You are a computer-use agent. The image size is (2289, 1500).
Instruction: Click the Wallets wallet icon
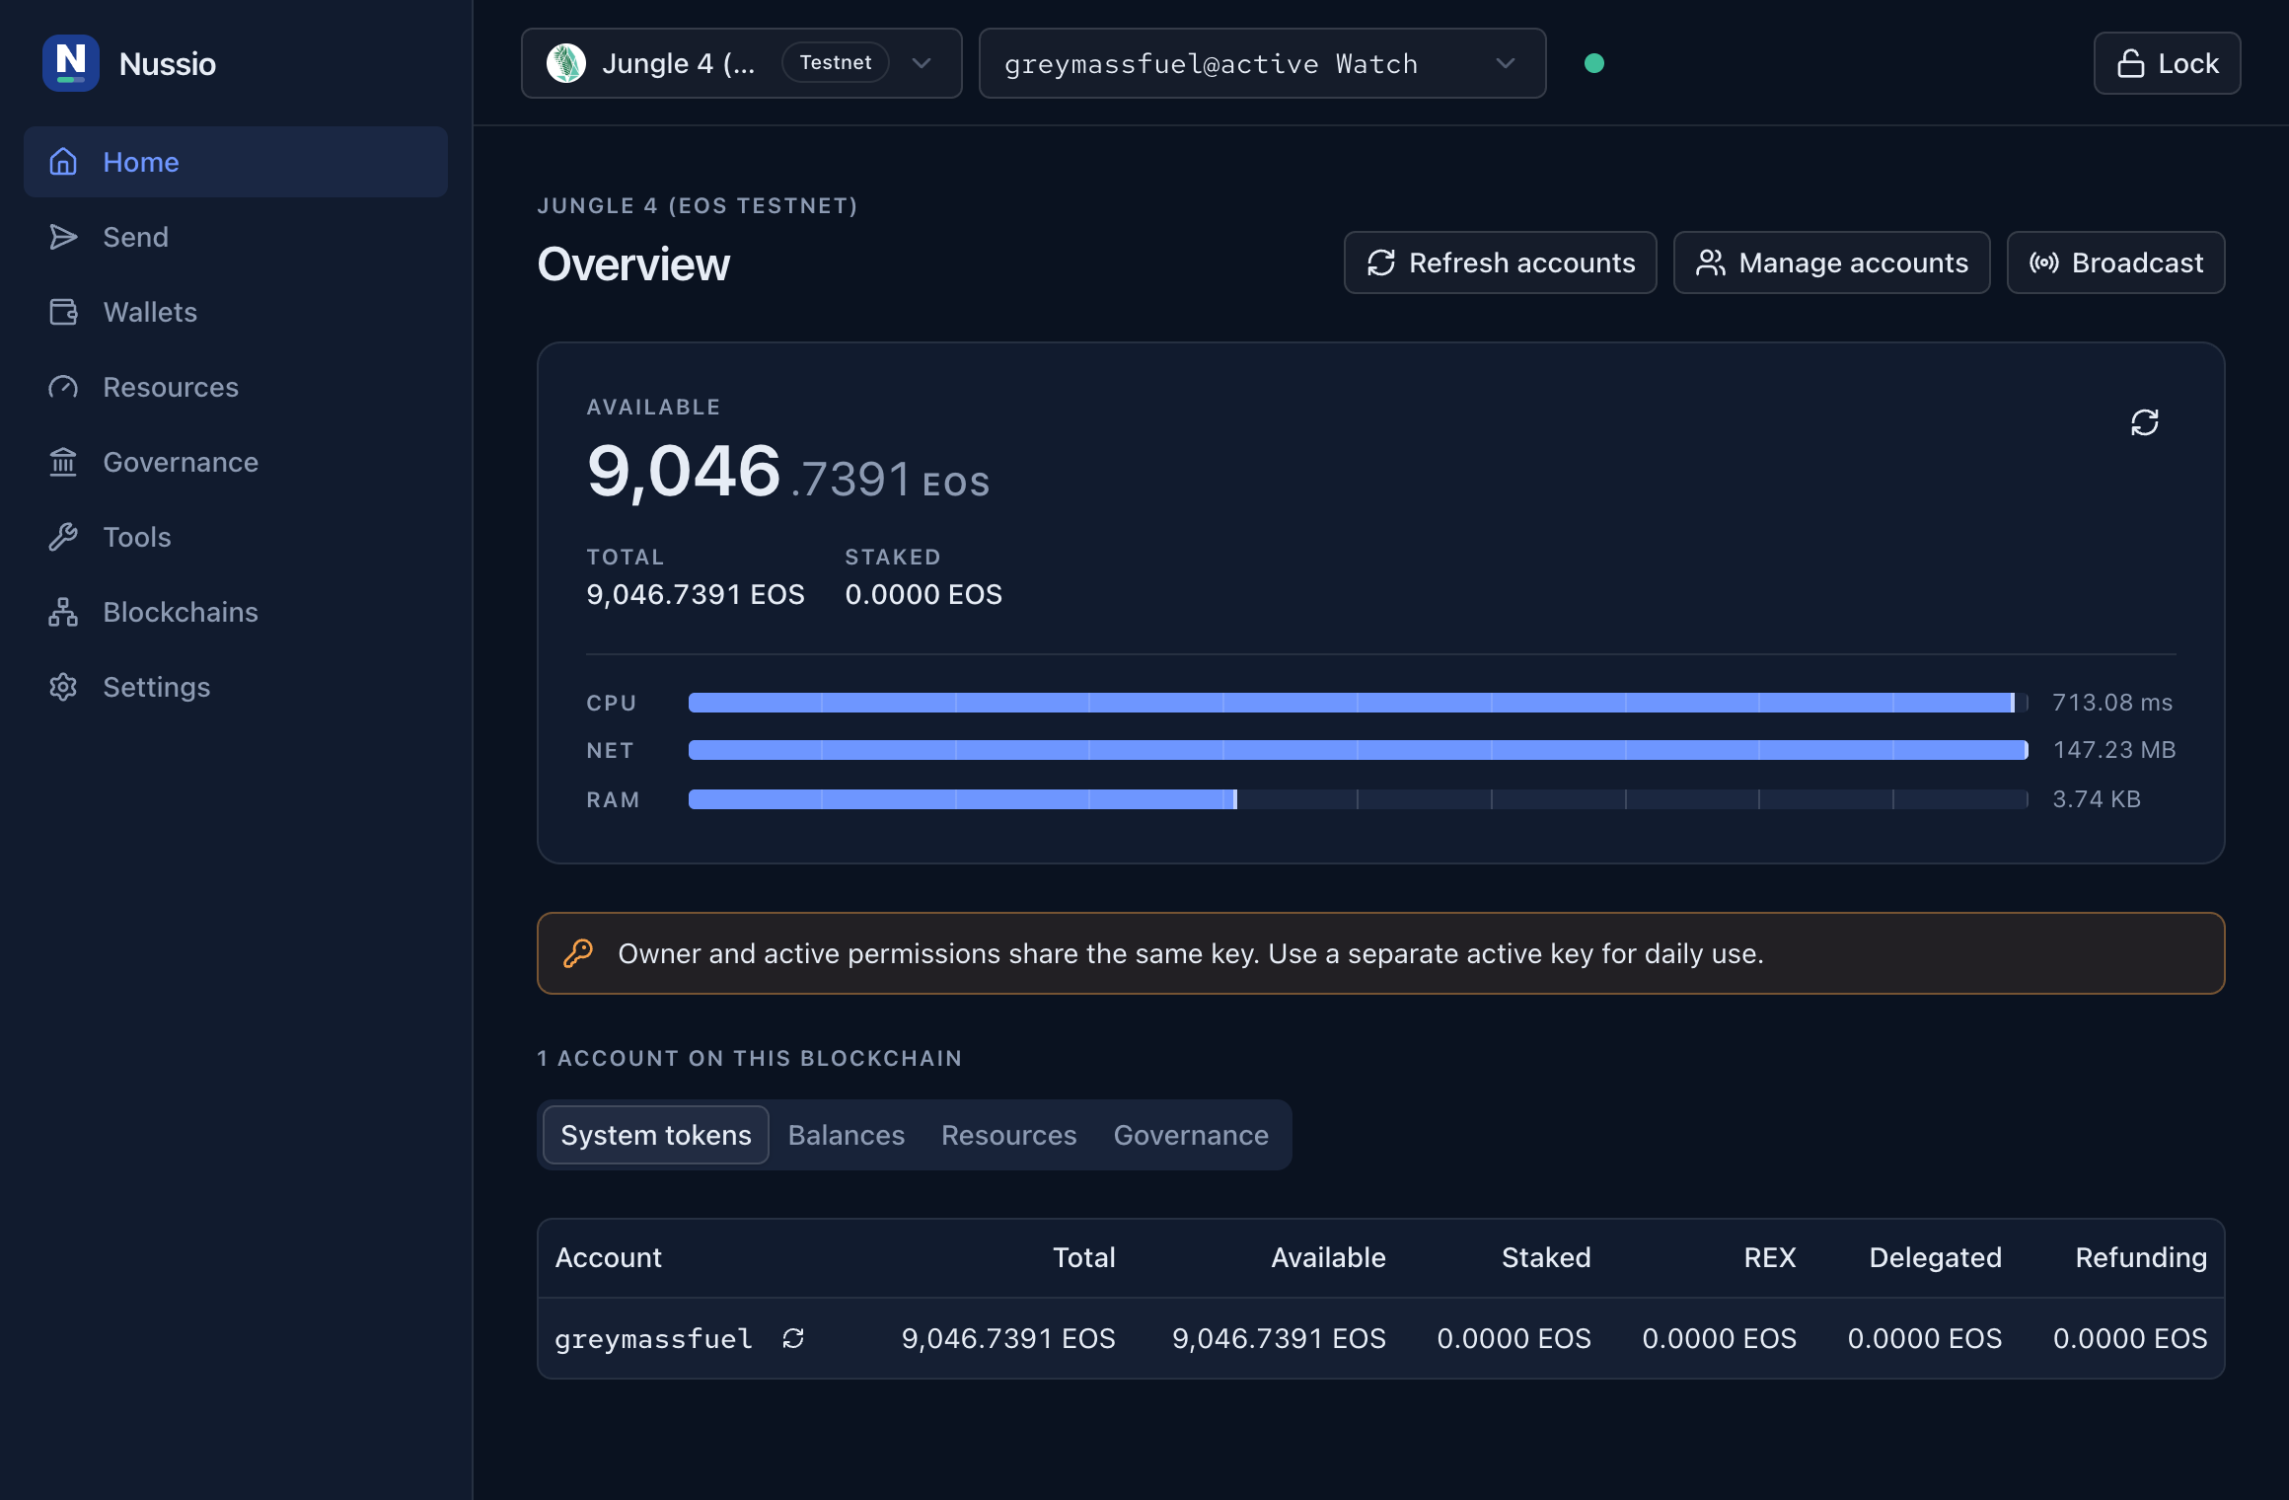(x=63, y=312)
